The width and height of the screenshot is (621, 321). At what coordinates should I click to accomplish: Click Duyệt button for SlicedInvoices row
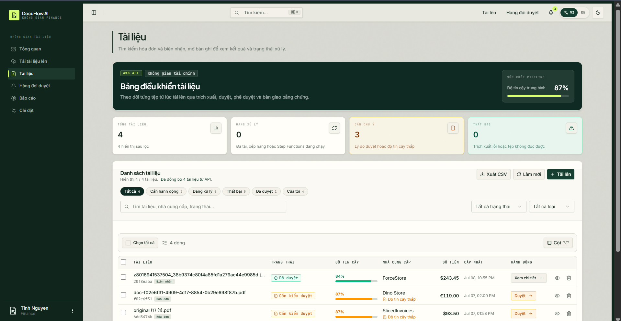click(x=524, y=314)
